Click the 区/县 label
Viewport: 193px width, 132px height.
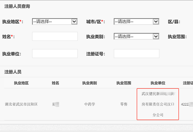[x=174, y=22]
